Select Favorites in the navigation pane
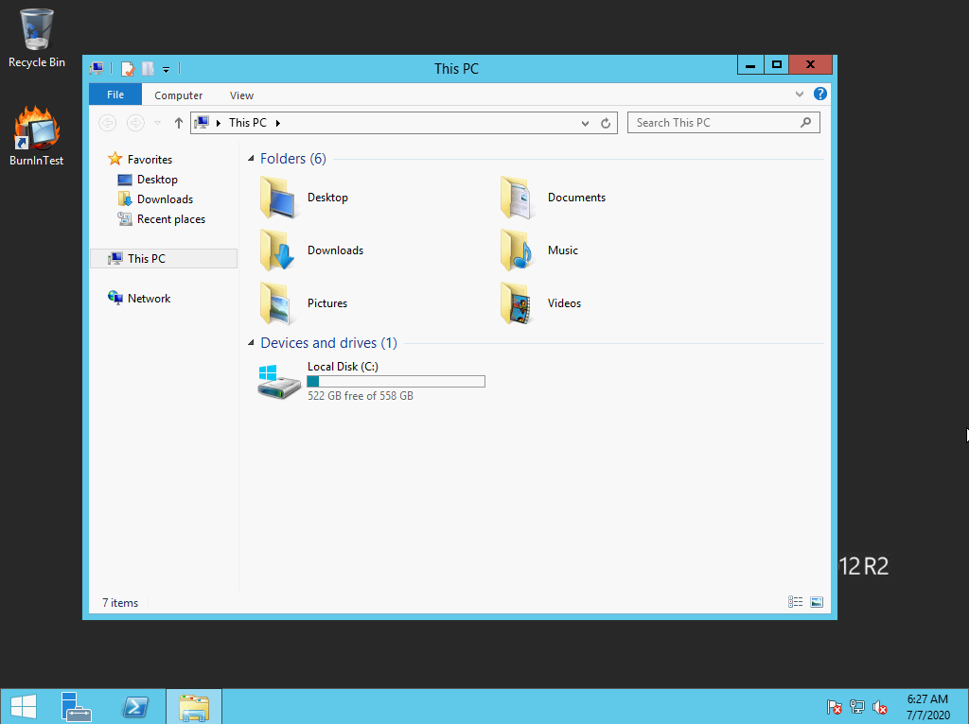Viewport: 969px width, 724px height. 150,159
